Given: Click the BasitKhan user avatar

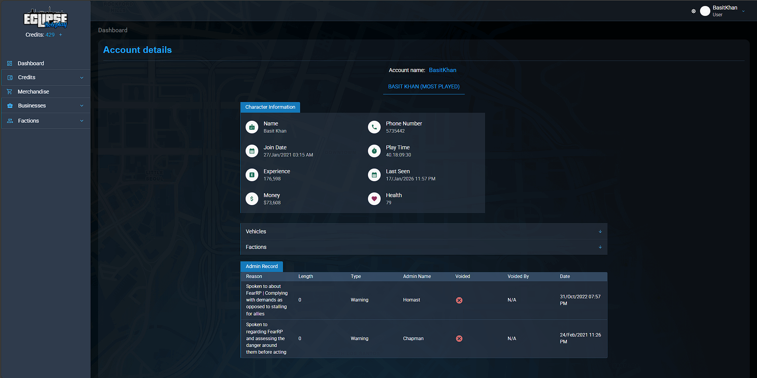Looking at the screenshot, I should pyautogui.click(x=705, y=11).
